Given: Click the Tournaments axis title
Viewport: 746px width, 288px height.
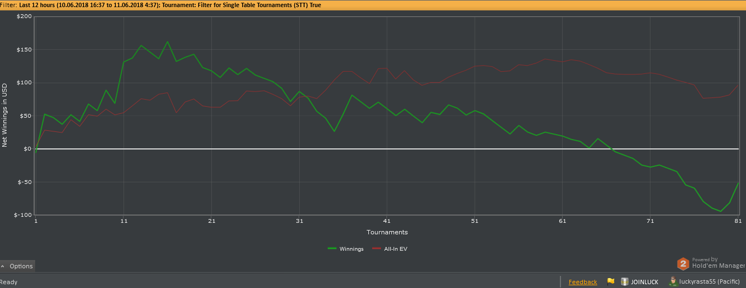Looking at the screenshot, I should coord(387,232).
